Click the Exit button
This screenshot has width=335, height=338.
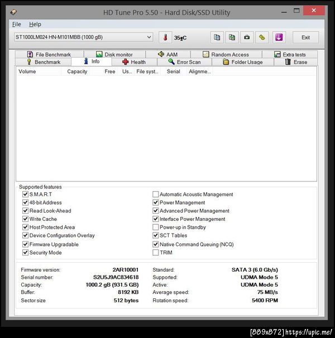(305, 37)
